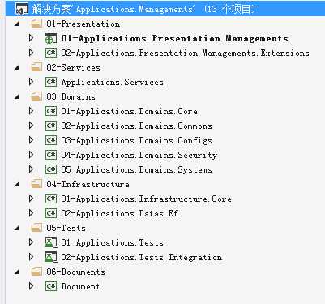The width and height of the screenshot is (325, 304).
Task: Expand 01-Applications.Infrastructure.Core project
Action: click(x=32, y=199)
